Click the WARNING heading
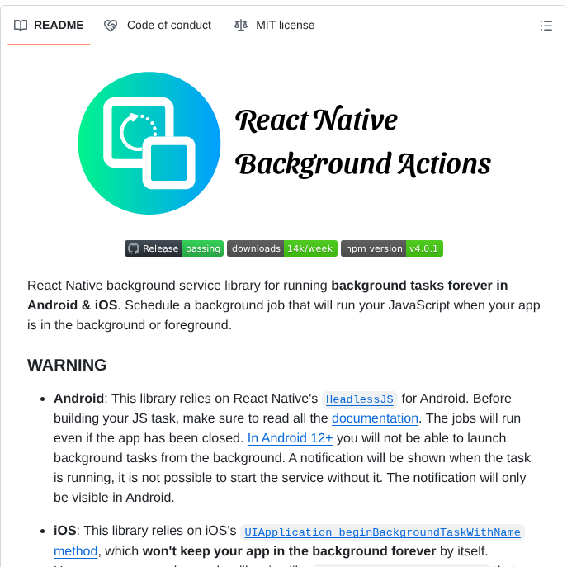 coord(67,366)
